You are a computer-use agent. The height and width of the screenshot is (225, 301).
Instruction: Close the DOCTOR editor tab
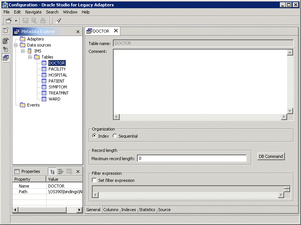(x=116, y=31)
